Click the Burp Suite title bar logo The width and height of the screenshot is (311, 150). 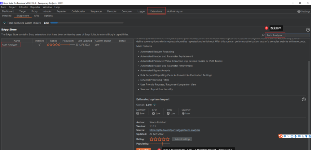point(1,3)
